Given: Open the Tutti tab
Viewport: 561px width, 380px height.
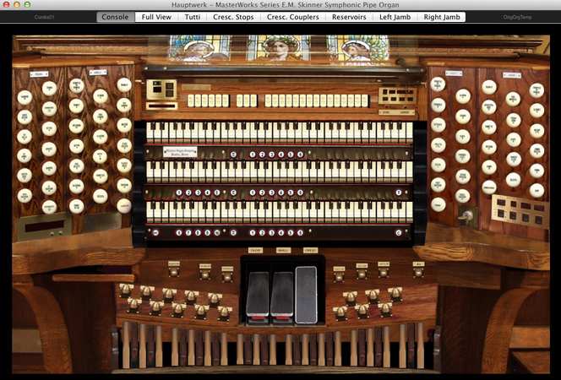Looking at the screenshot, I should [193, 17].
